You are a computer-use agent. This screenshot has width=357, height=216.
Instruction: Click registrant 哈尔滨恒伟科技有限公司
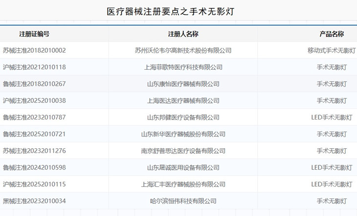(x=183, y=201)
